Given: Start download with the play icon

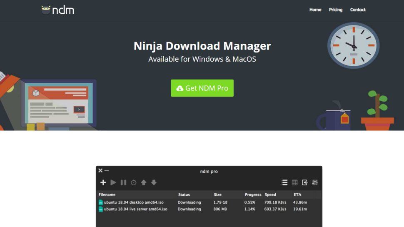Looking at the screenshot, I should (x=113, y=182).
